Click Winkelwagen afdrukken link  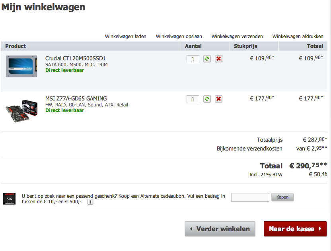point(298,37)
